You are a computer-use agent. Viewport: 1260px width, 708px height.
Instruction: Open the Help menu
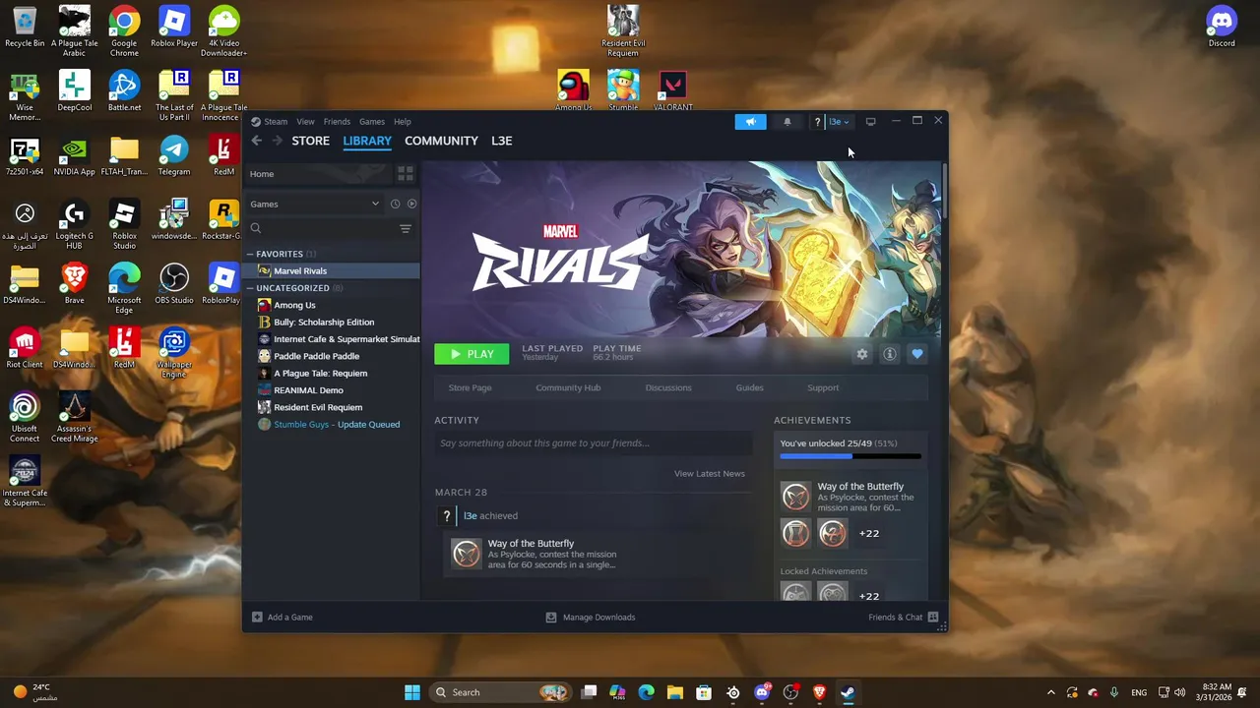pos(403,122)
